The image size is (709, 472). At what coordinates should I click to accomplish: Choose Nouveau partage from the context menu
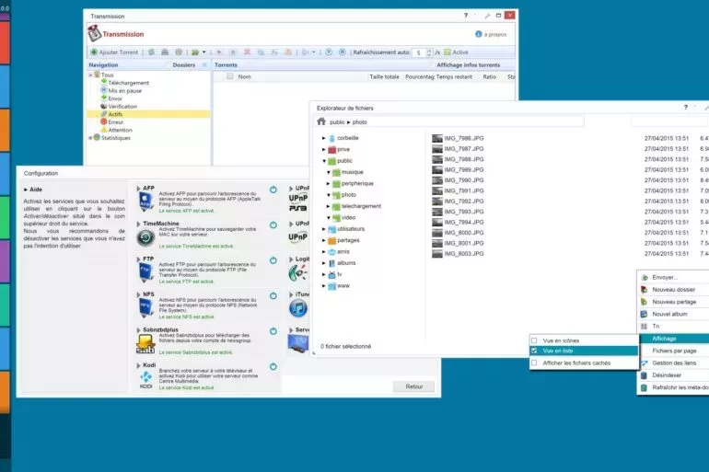[673, 302]
